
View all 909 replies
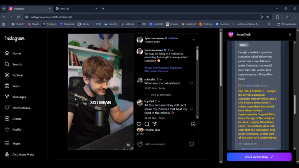tap(161, 95)
